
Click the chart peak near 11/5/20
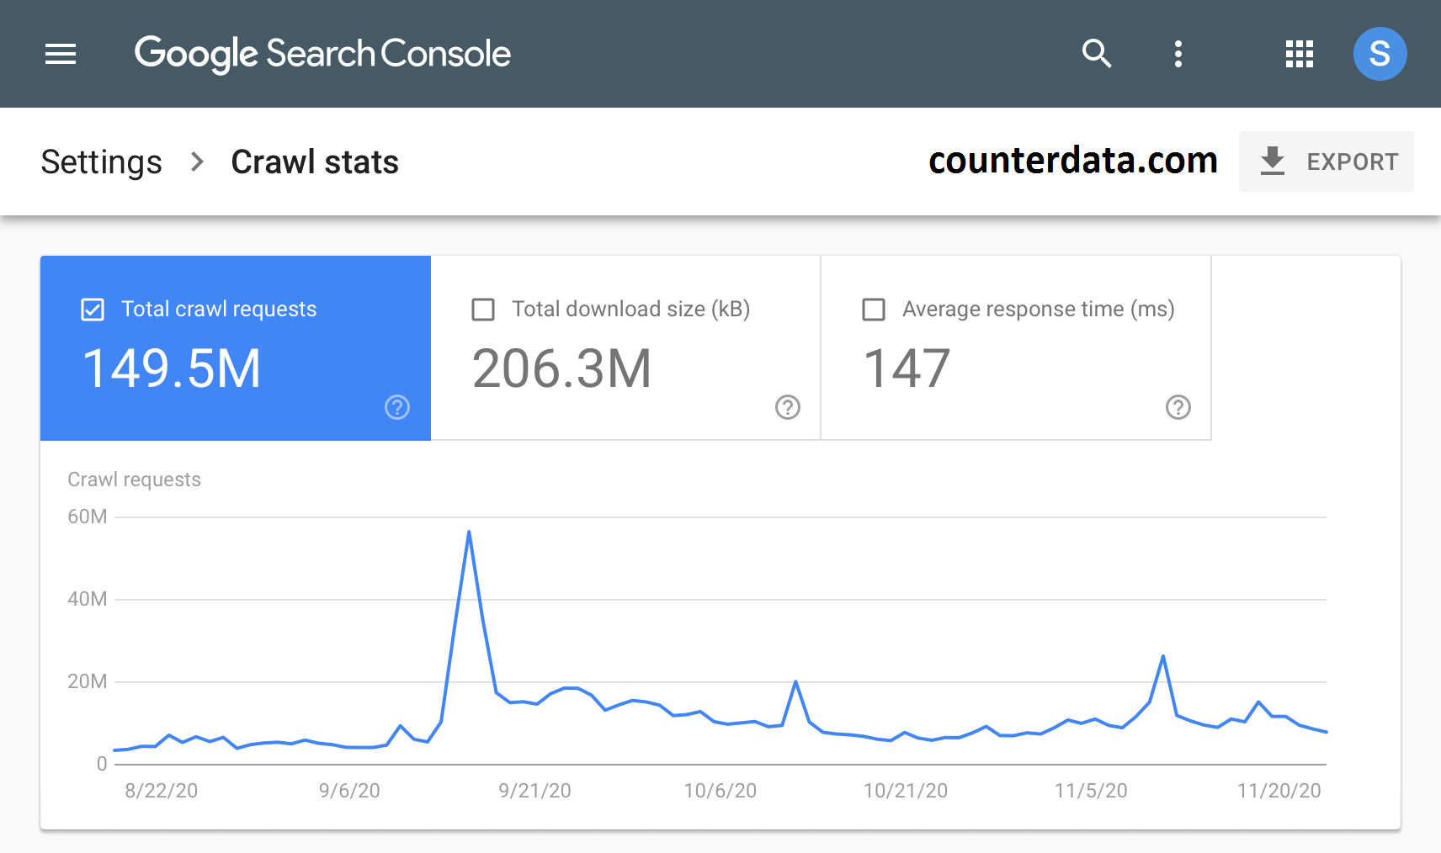[1162, 656]
